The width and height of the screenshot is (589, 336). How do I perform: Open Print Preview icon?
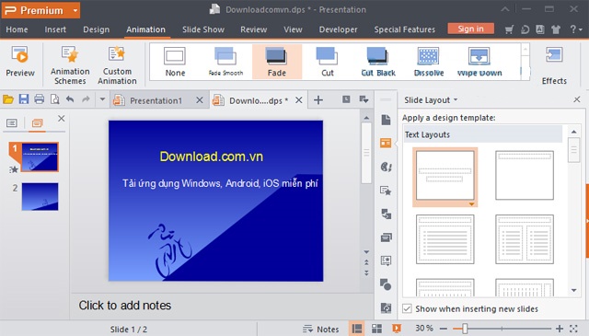click(55, 99)
